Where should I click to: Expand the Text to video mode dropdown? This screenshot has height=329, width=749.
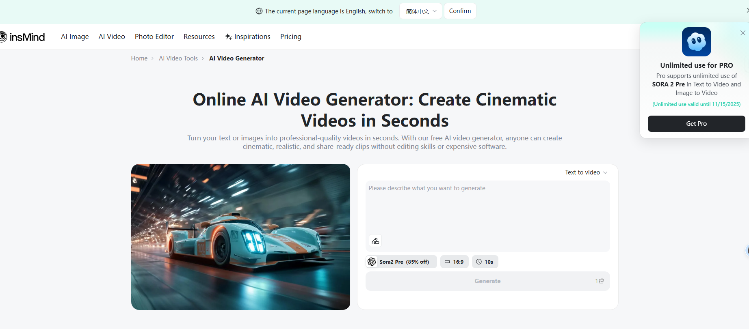tap(586, 172)
